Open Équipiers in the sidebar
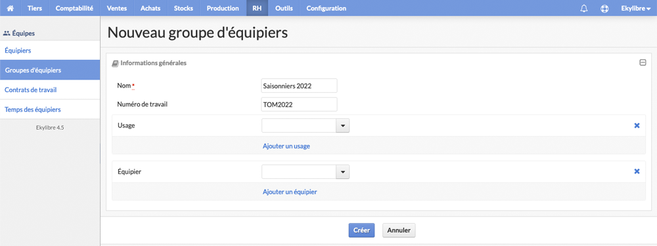Viewport: 657px width, 246px height. coord(50,51)
